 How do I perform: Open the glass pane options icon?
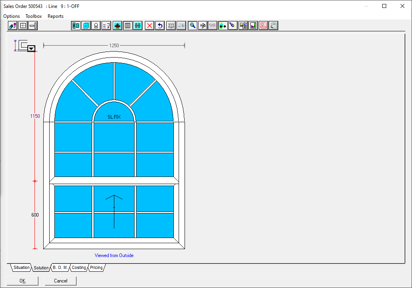(x=86, y=26)
